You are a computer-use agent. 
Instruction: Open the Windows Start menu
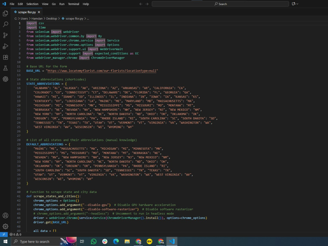[x=6, y=241]
